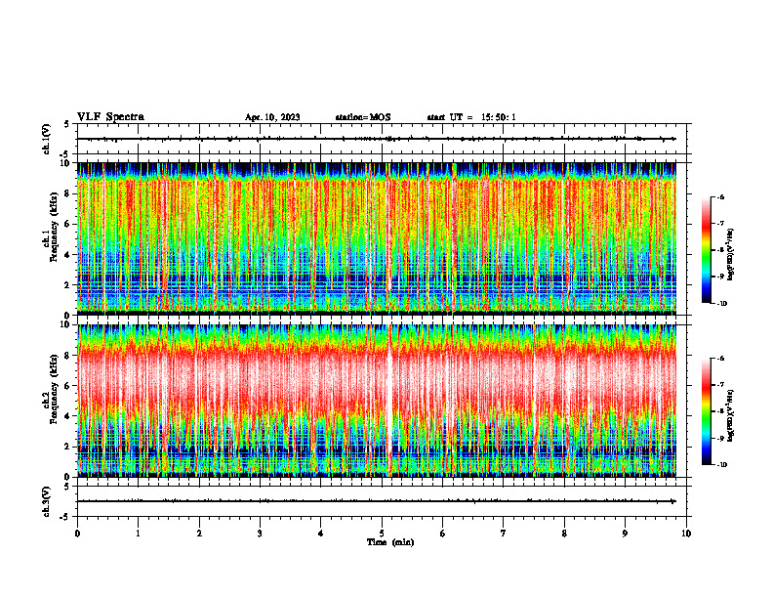Click the "-6" label on ch.1 colorbar

click(x=720, y=197)
